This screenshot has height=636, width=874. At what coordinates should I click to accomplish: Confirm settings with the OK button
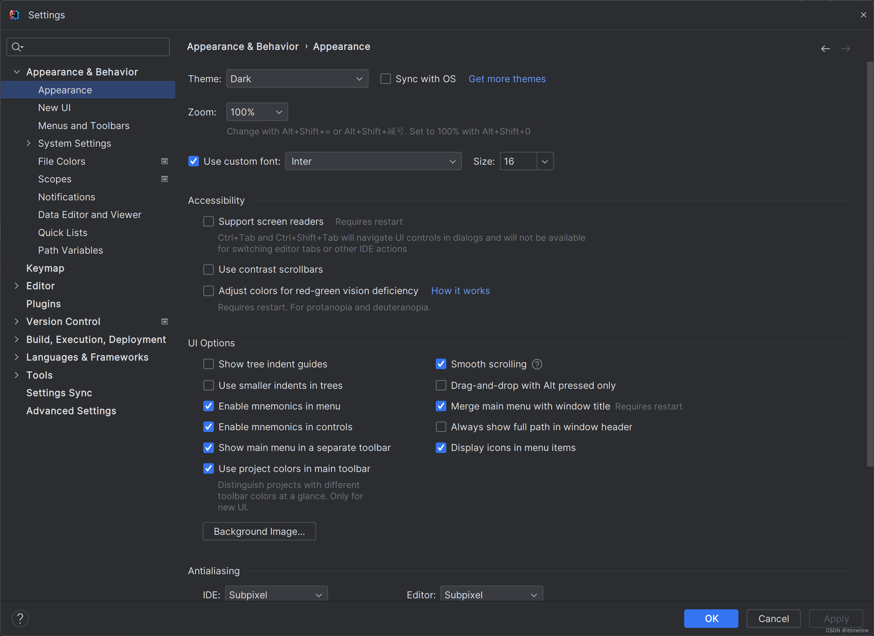711,619
